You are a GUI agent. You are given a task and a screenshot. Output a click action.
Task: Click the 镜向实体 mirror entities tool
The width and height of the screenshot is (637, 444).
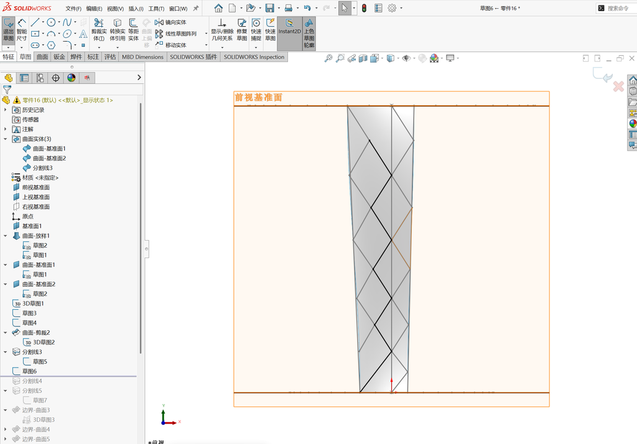pos(170,22)
